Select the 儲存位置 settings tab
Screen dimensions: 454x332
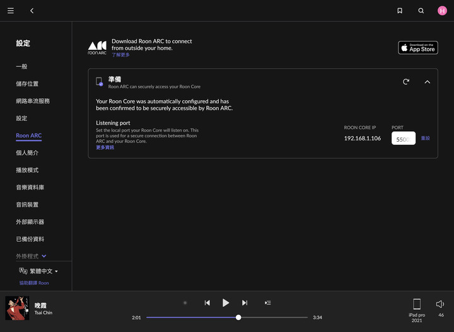tap(27, 84)
